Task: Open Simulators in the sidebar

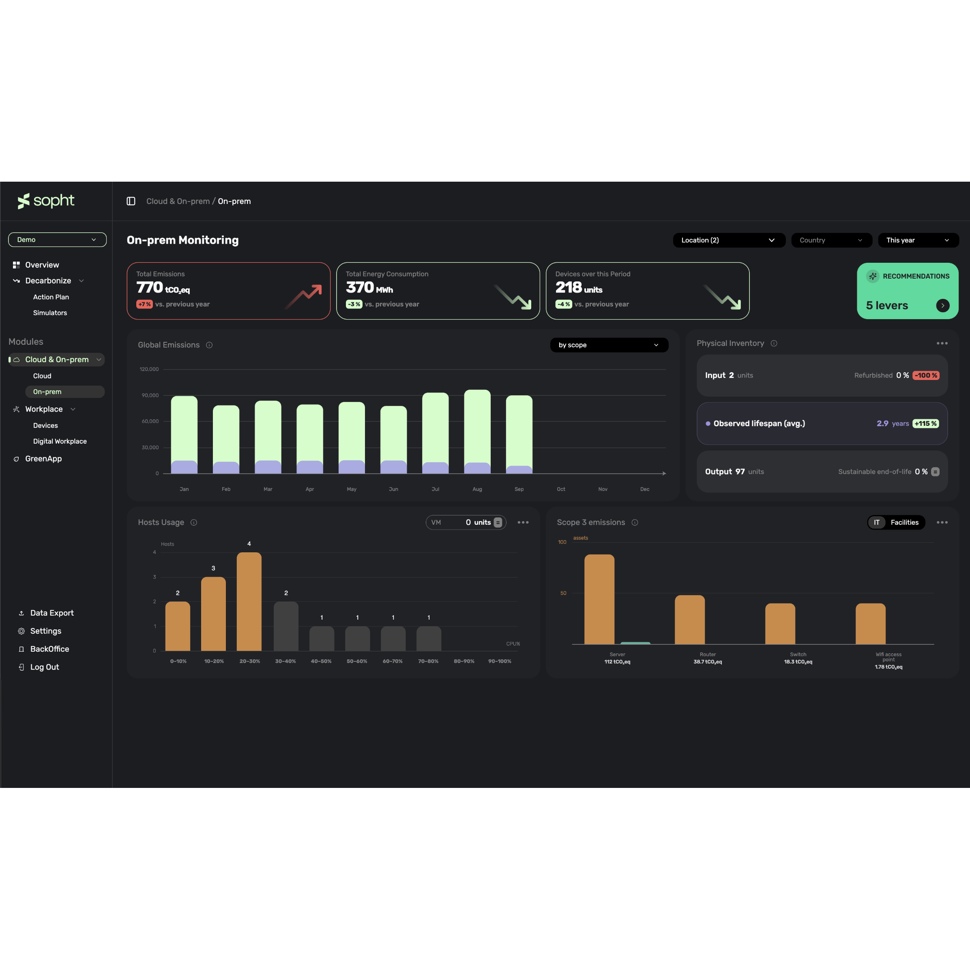Action: [50, 313]
